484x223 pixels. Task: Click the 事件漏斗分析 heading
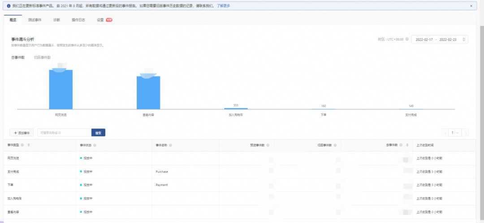click(22, 39)
